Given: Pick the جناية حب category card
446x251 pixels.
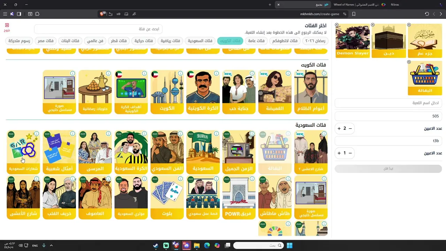Looking at the screenshot, I should coord(239,92).
